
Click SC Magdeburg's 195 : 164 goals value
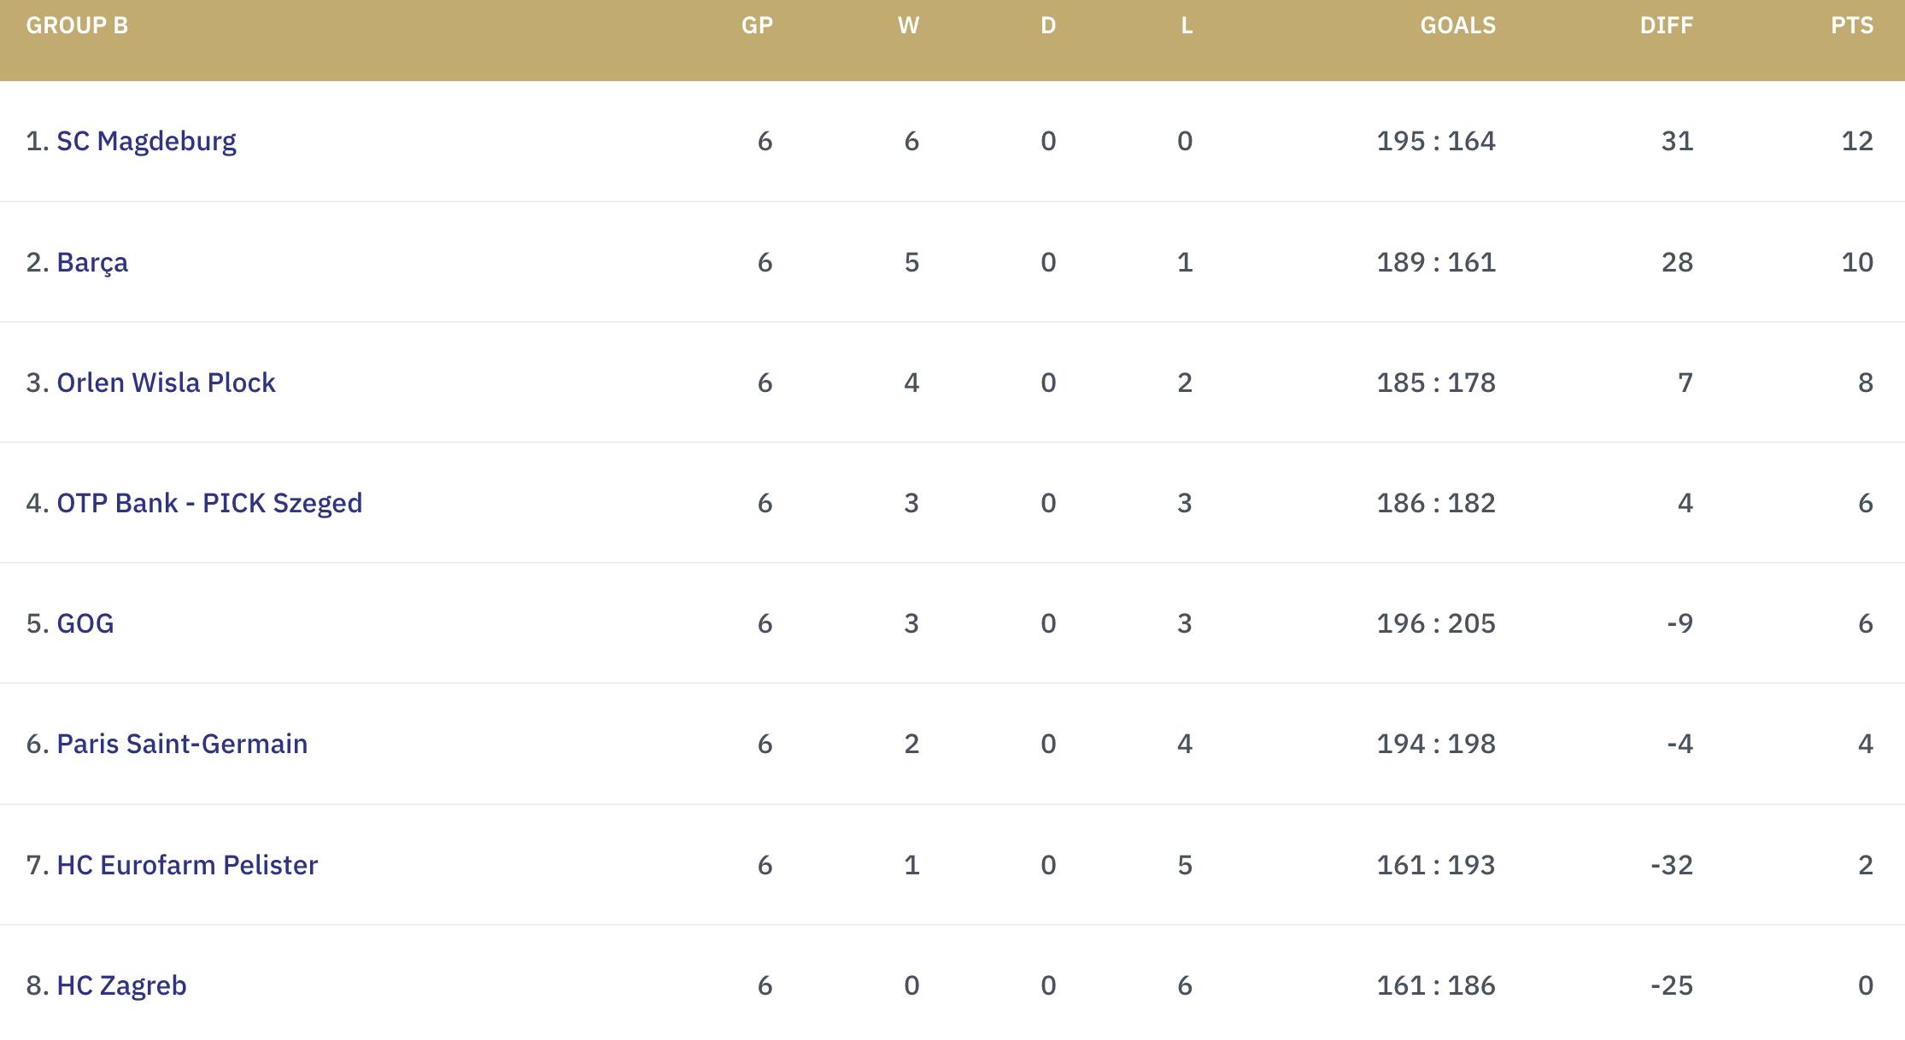[1436, 141]
